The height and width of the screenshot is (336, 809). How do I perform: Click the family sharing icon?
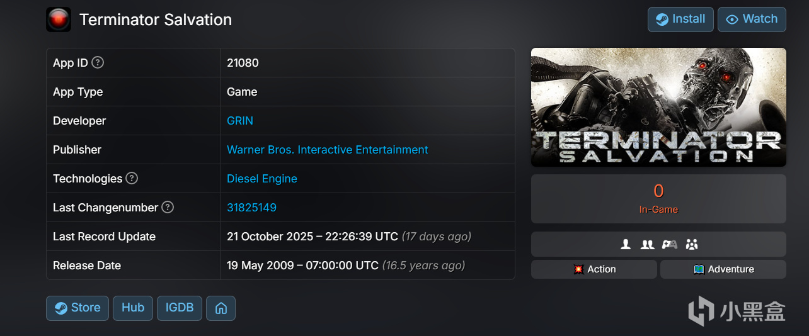[692, 244]
